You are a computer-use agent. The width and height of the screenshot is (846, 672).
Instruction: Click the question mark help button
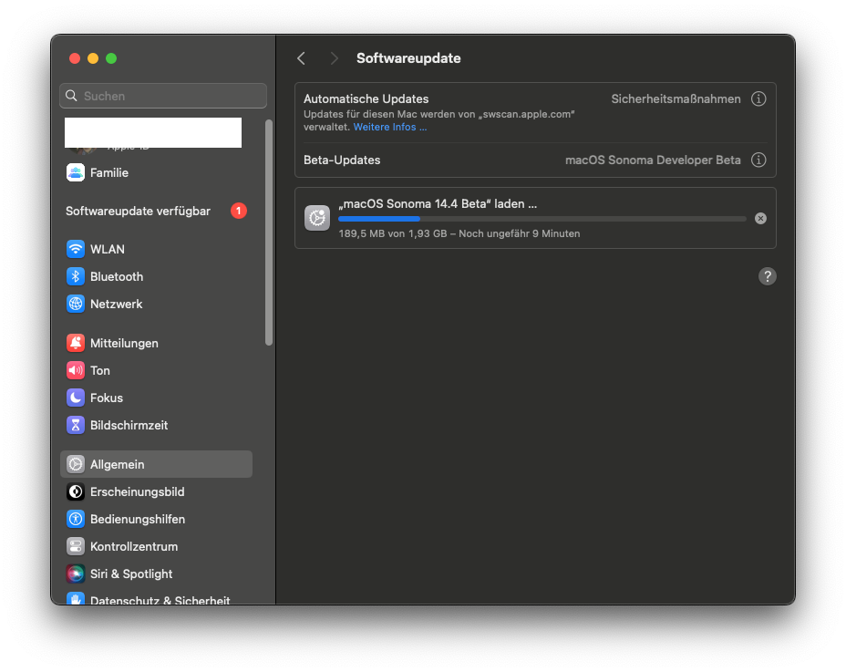pyautogui.click(x=768, y=276)
